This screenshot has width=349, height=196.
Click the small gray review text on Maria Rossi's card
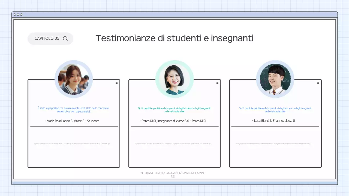[72, 144]
